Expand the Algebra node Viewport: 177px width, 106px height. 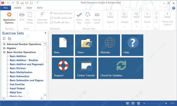(4, 48)
